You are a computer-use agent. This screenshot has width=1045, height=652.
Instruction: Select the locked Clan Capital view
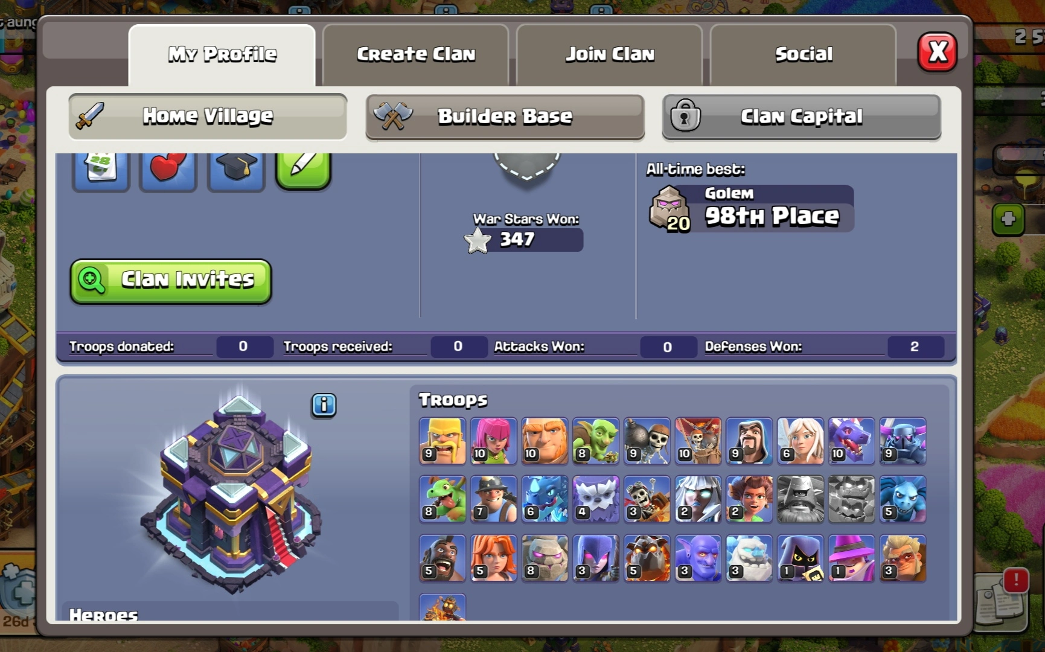801,117
